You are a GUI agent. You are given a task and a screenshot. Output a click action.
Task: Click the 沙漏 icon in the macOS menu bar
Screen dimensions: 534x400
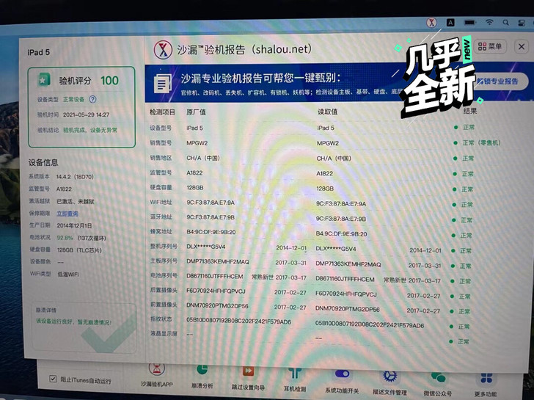(431, 23)
